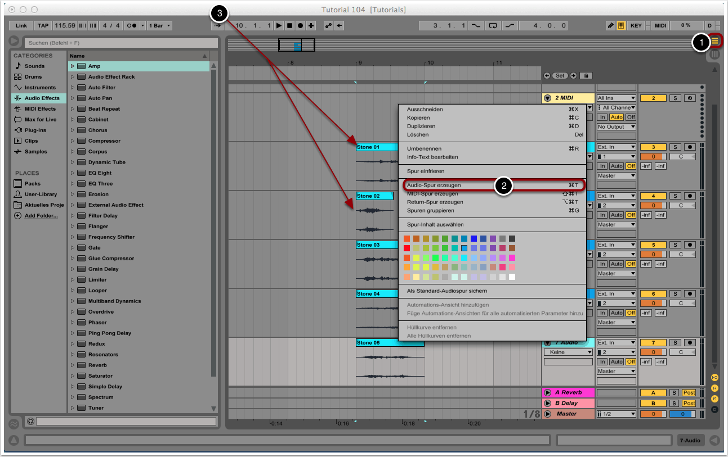This screenshot has width=728, height=457.
Task: Click the TAP tempo button
Action: [x=43, y=26]
